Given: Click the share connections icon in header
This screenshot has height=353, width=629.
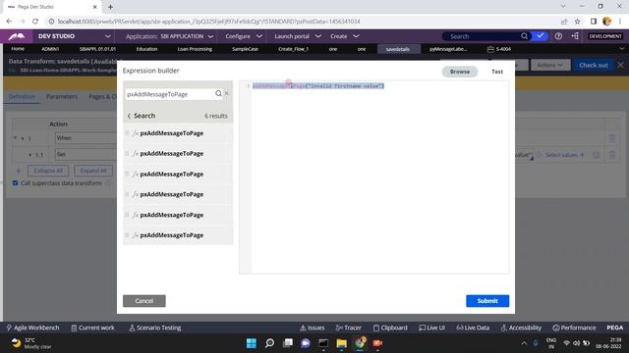Looking at the screenshot, I should click(575, 36).
